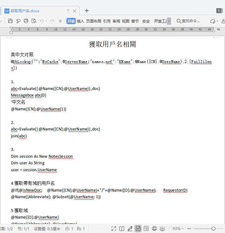Switch to outline view icon
Screen dimensions: 225x233
tap(146, 229)
